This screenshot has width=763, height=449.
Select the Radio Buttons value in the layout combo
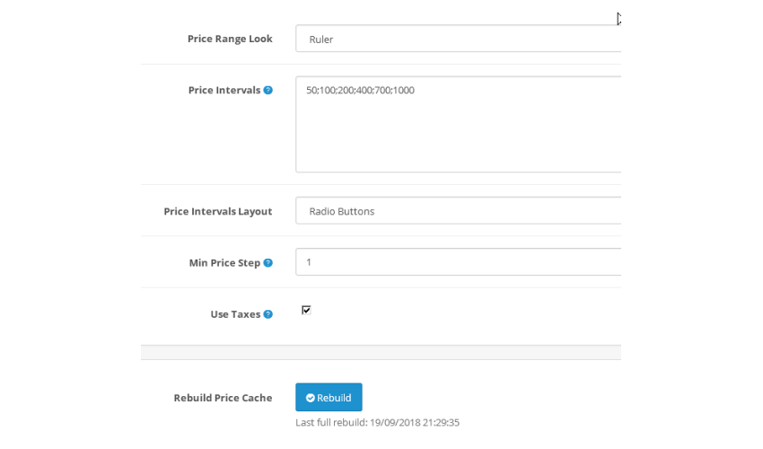click(342, 211)
